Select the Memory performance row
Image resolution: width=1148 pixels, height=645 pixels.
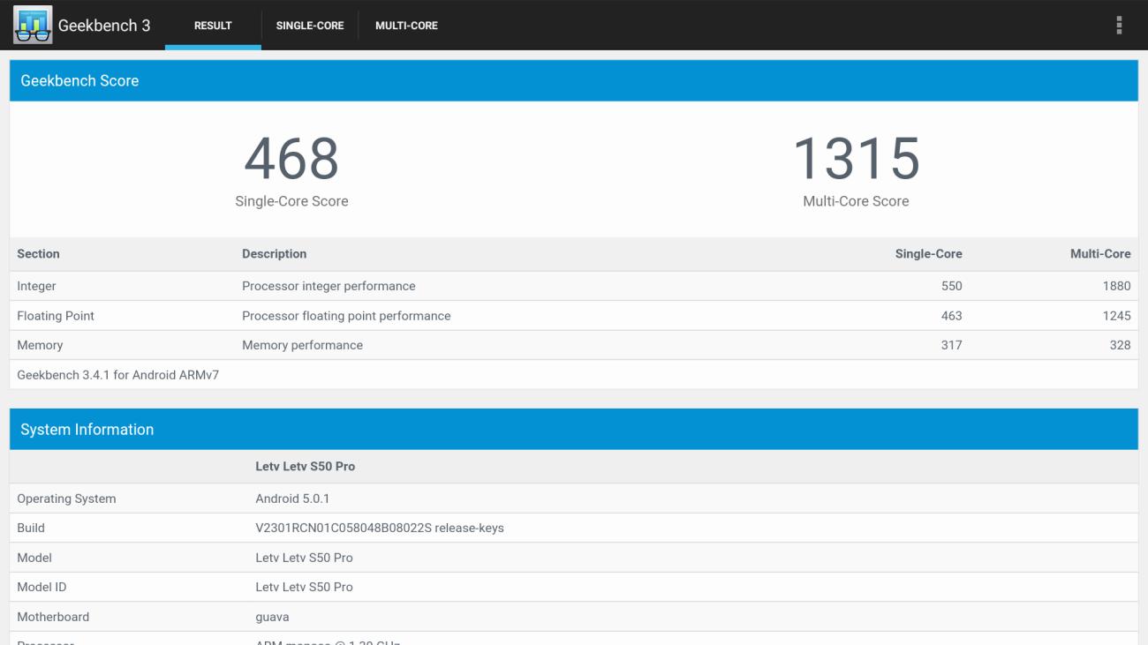pos(573,345)
